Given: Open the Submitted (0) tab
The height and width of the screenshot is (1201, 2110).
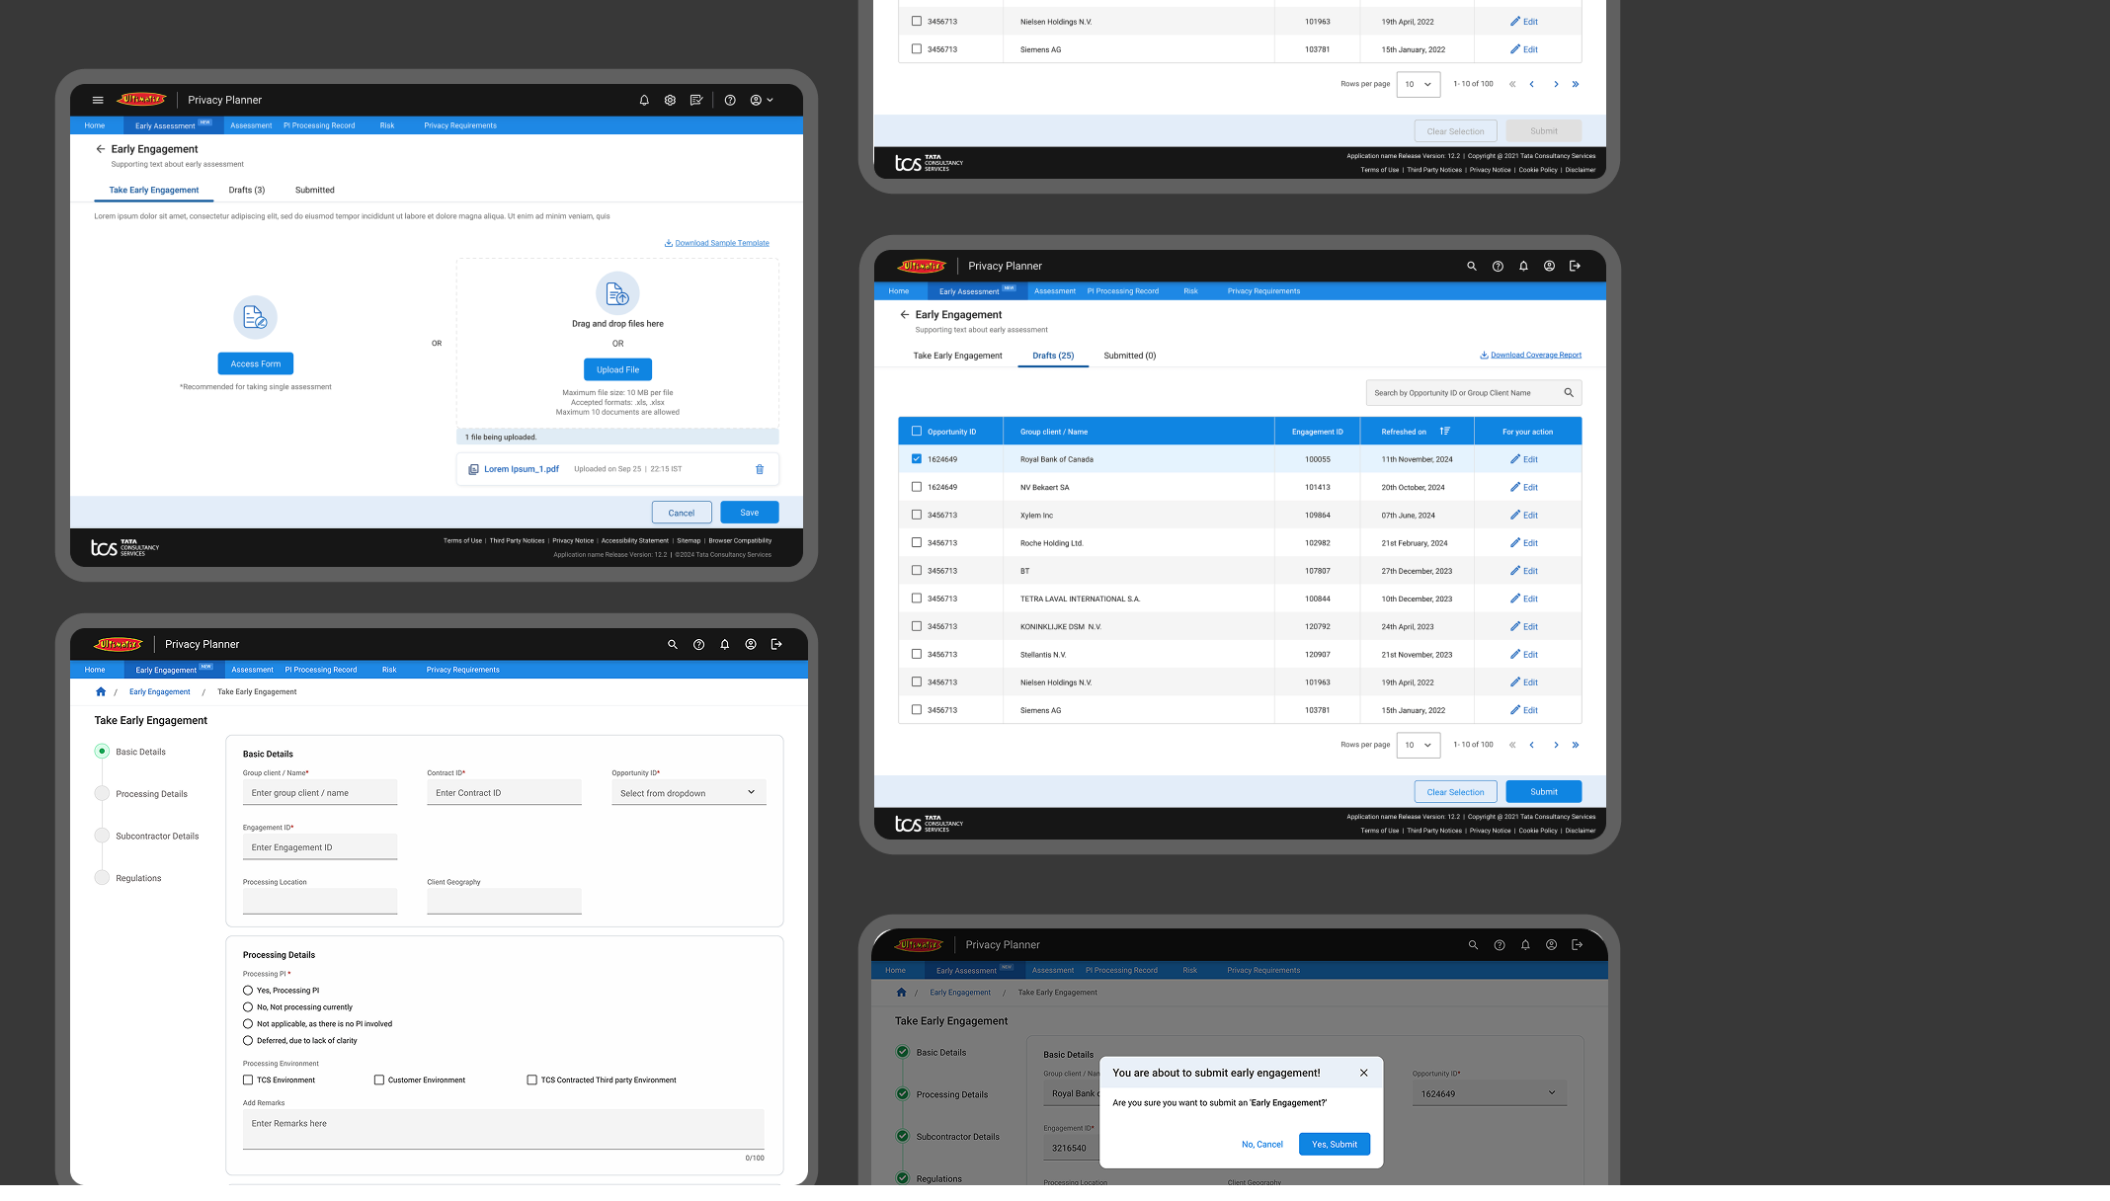Looking at the screenshot, I should tap(1129, 356).
